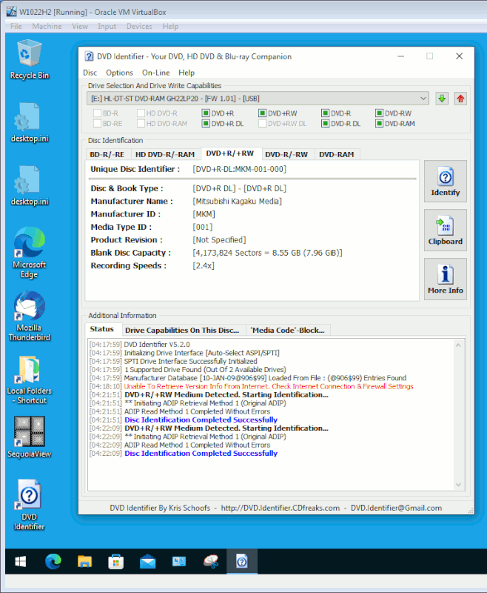
Task: Open Microsoft Edge desktop shortcut
Action: [30, 252]
